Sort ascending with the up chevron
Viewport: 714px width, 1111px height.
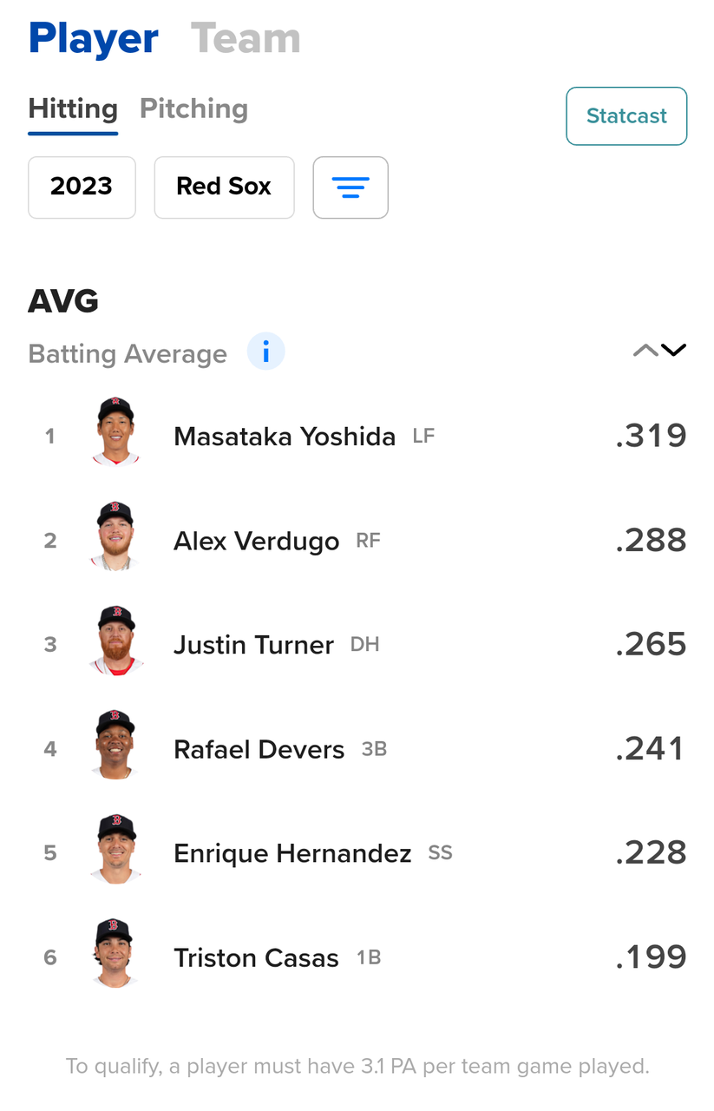pyautogui.click(x=645, y=351)
